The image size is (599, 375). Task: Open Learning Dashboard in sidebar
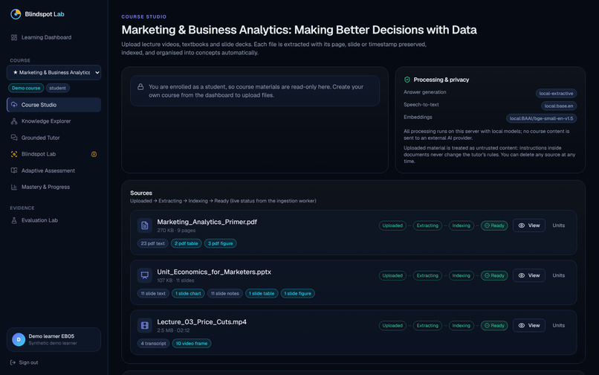(54, 37)
